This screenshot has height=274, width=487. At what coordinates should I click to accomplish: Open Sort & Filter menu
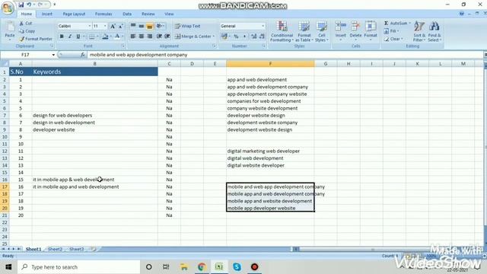(419, 31)
